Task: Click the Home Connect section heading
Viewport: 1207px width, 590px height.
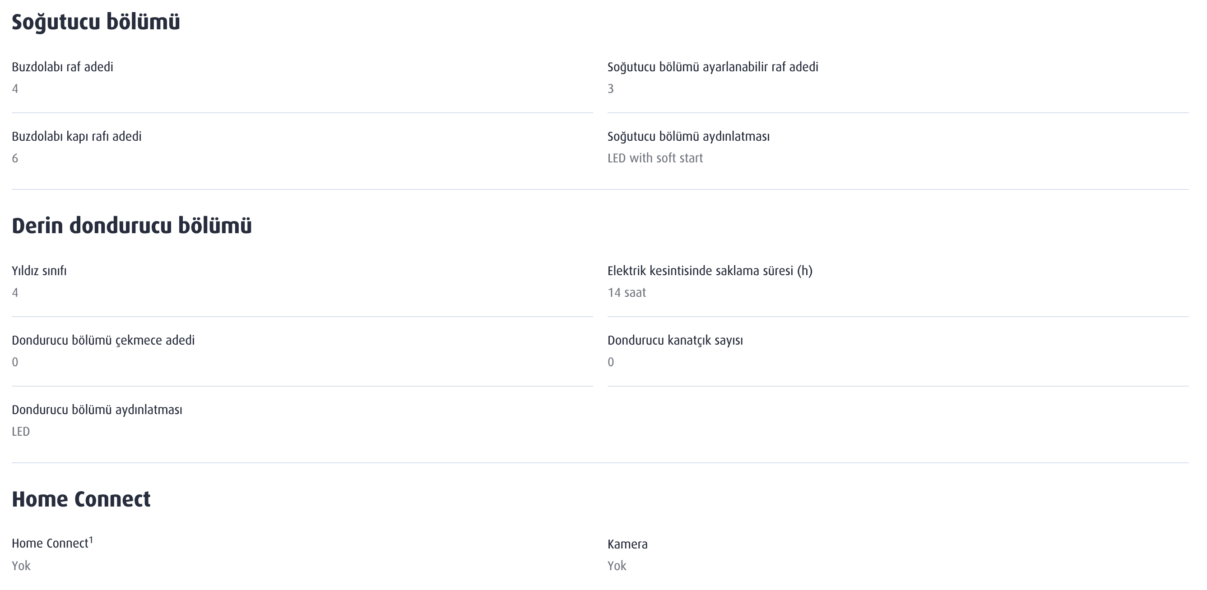Action: click(x=81, y=499)
